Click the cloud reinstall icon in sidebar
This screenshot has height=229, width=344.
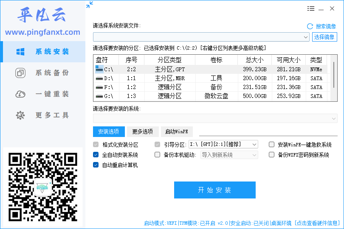coord(20,94)
